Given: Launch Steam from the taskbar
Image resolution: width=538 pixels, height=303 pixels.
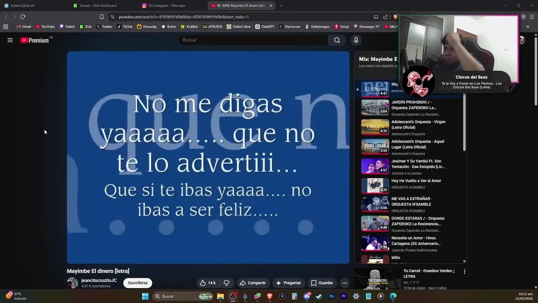Looking at the screenshot, I should (x=319, y=296).
